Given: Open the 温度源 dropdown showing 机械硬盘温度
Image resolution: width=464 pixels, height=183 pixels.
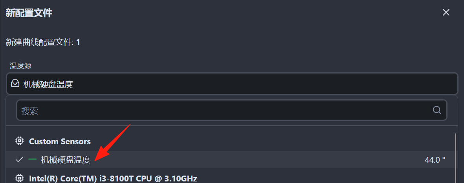Looking at the screenshot, I should coord(232,84).
